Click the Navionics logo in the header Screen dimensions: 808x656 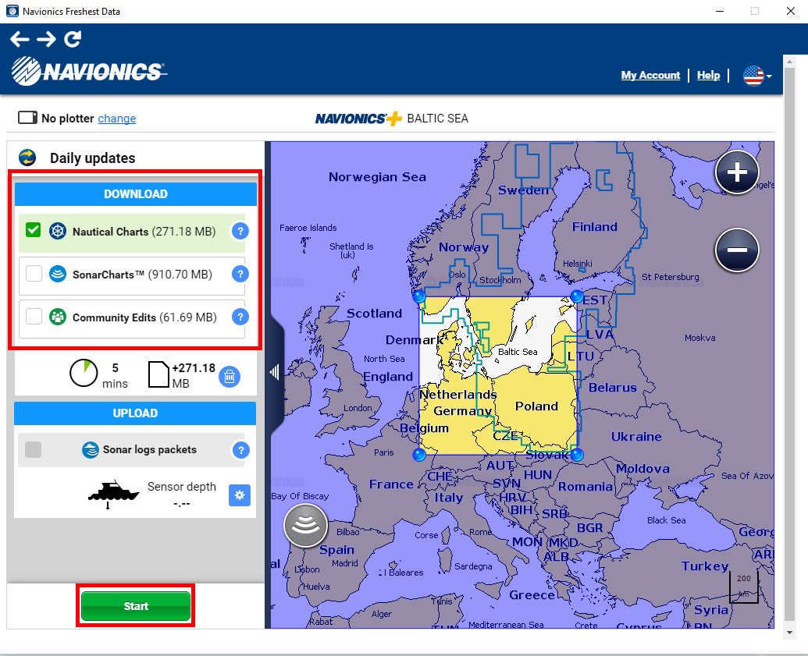(x=89, y=71)
